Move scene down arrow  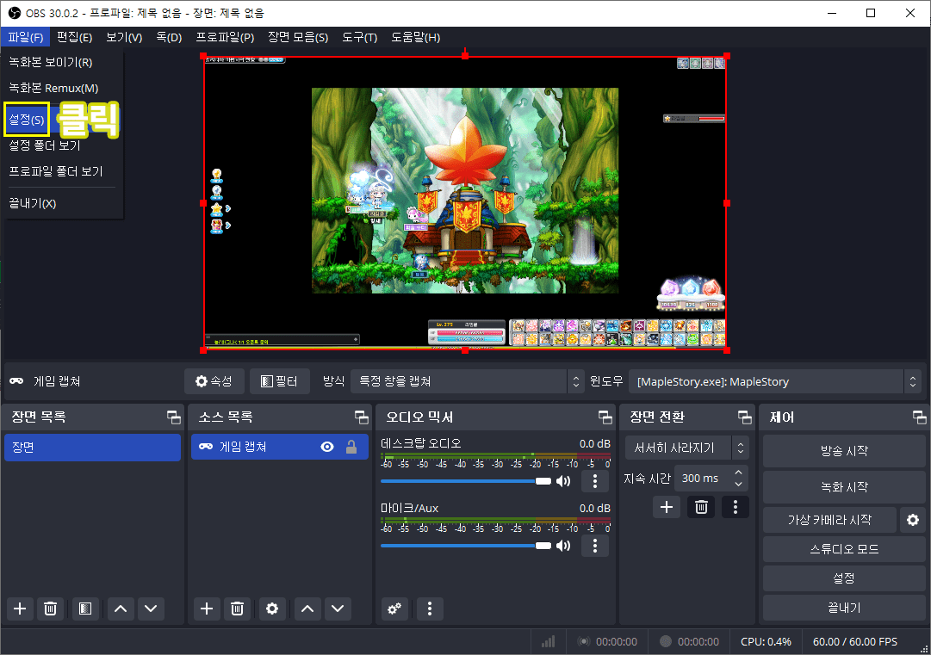[151, 609]
